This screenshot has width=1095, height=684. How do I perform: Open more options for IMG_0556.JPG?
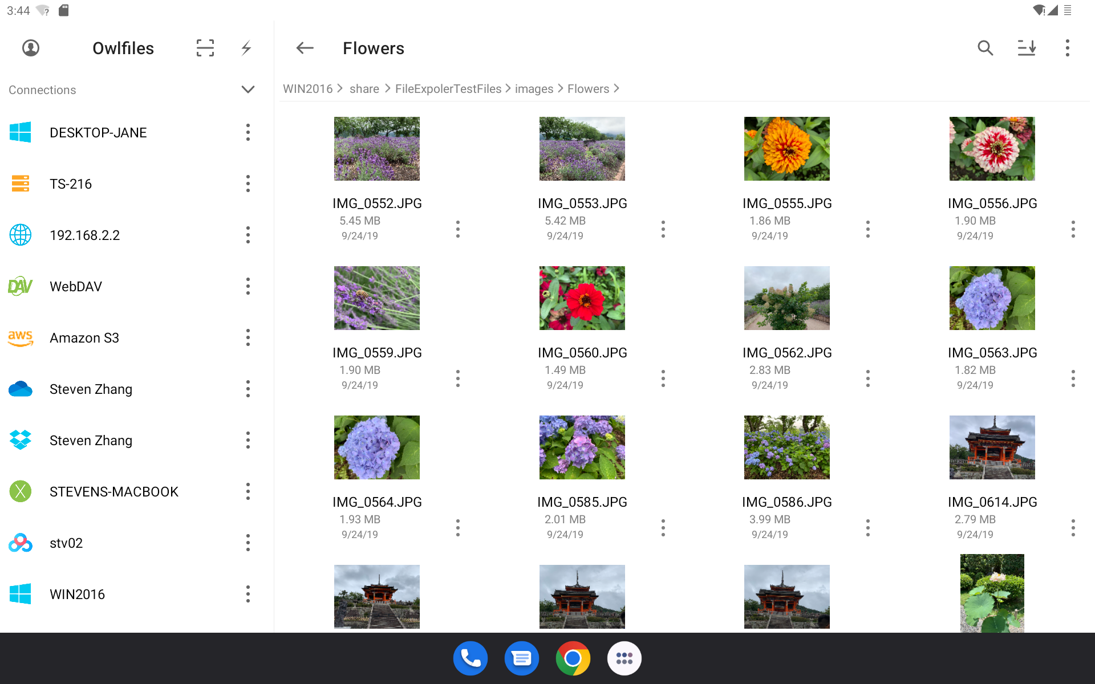[x=1073, y=229]
